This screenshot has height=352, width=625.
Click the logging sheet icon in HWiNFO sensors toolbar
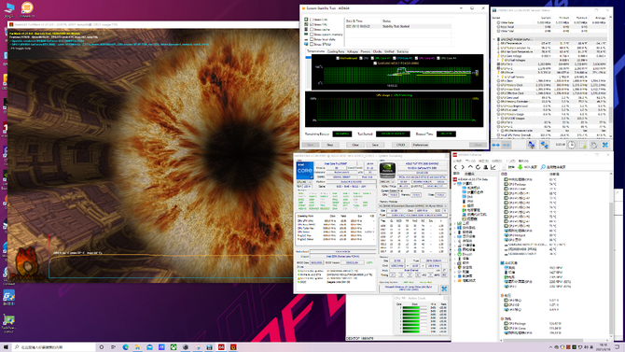click(583, 146)
